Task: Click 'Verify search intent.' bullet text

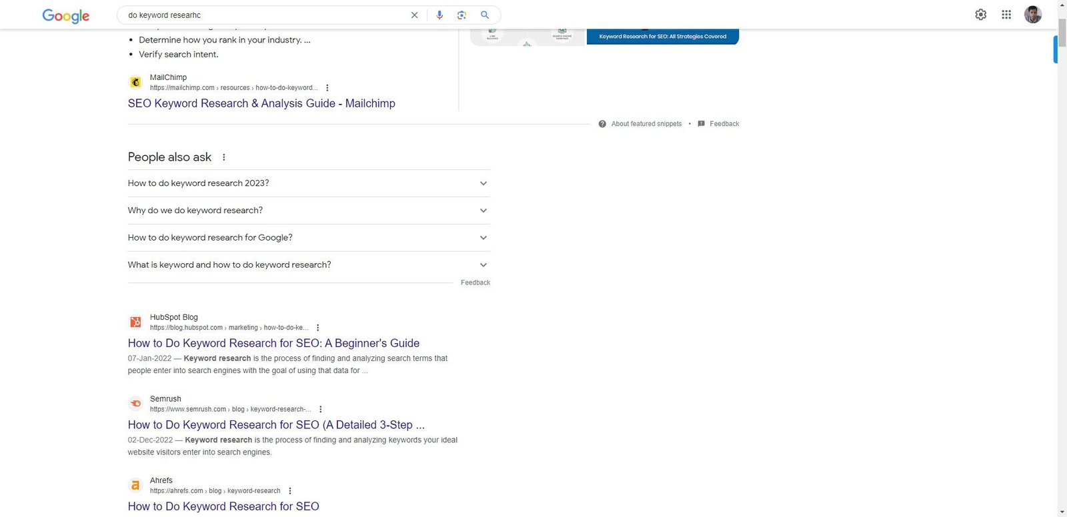Action: (x=179, y=55)
